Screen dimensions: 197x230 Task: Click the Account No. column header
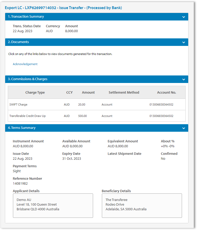point(166,93)
